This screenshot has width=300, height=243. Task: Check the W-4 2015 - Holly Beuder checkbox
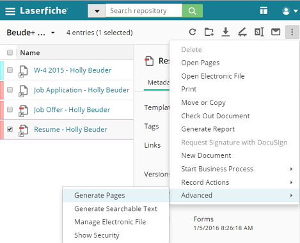(x=10, y=70)
